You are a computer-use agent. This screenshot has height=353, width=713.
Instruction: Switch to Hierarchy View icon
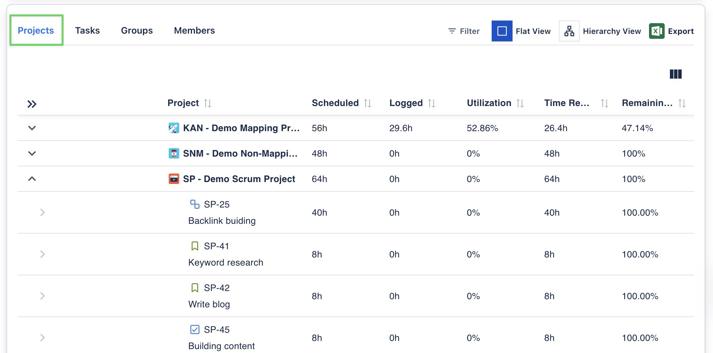coord(569,31)
